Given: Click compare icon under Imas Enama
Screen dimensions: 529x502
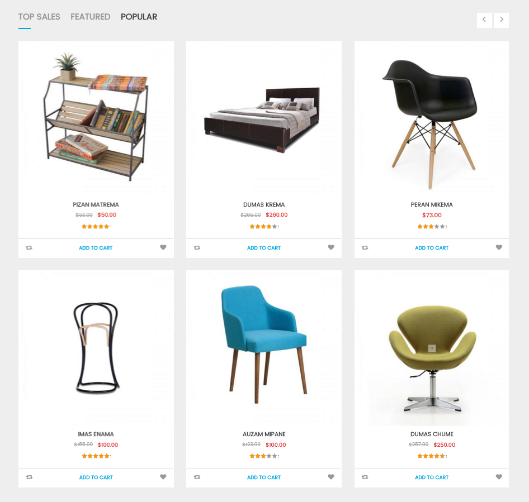Looking at the screenshot, I should coord(29,477).
